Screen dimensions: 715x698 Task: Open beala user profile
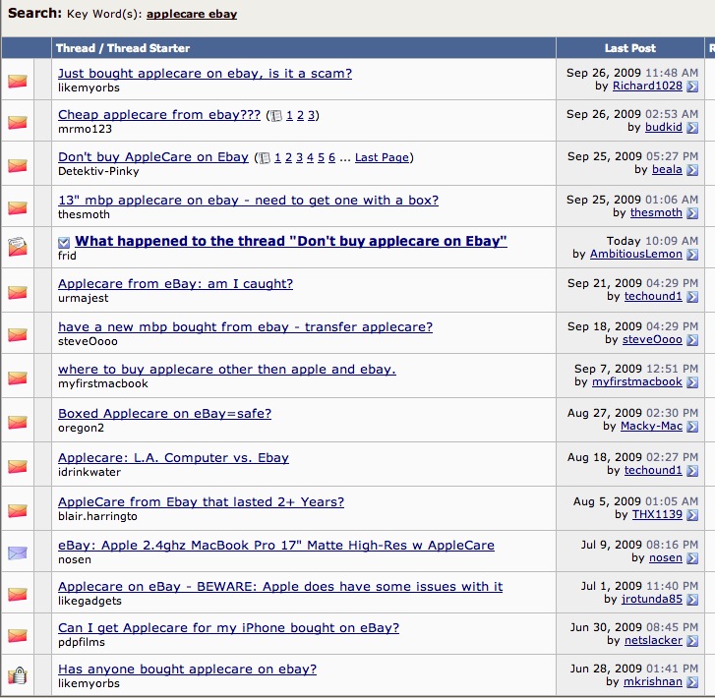coord(667,170)
